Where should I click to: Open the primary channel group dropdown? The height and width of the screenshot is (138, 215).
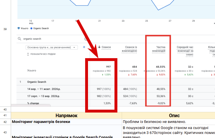[51, 47]
